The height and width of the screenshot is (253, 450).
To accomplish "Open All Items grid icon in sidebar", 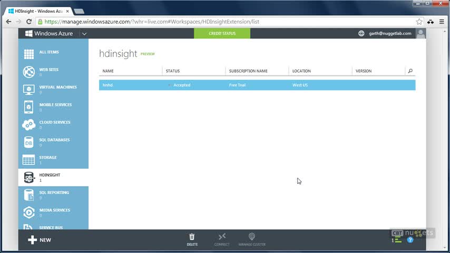I will (28, 54).
